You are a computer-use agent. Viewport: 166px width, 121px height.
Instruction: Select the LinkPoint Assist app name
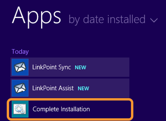click(53, 88)
